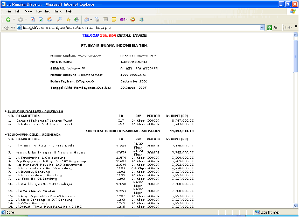Go back using the green Back arrow
Viewport: 299px width, 217px height.
(x=8, y=19)
